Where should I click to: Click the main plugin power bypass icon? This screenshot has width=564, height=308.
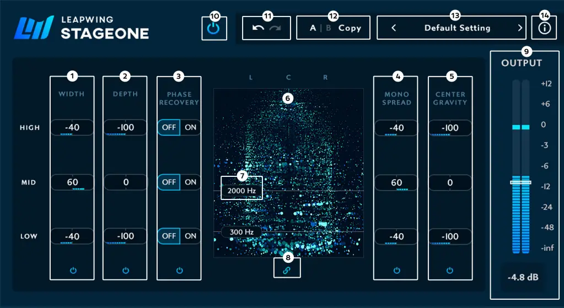pyautogui.click(x=214, y=28)
